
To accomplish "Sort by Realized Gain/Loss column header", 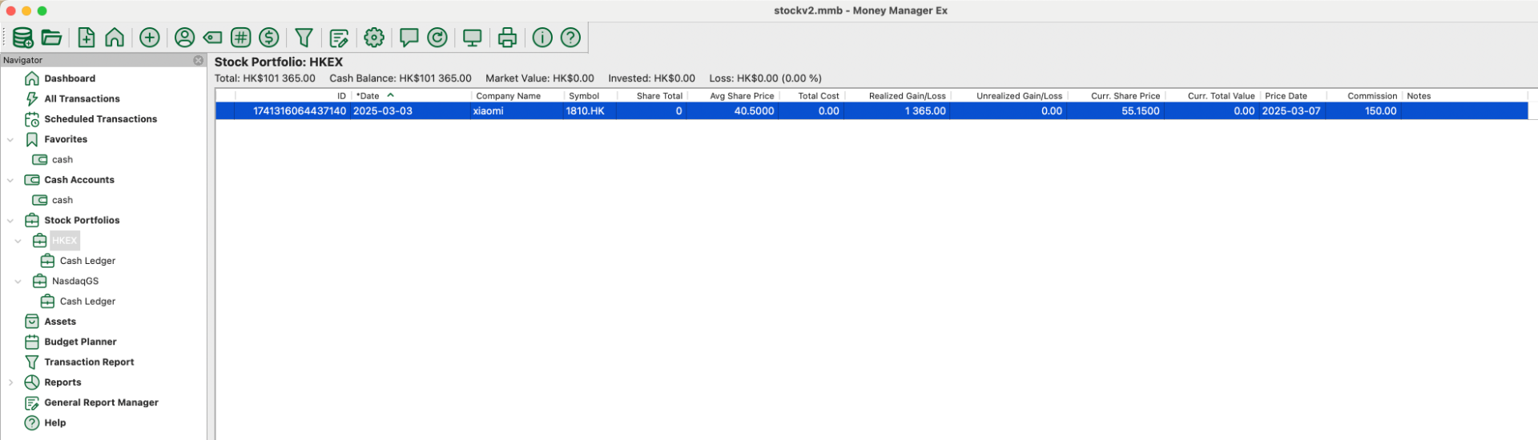I will click(907, 96).
